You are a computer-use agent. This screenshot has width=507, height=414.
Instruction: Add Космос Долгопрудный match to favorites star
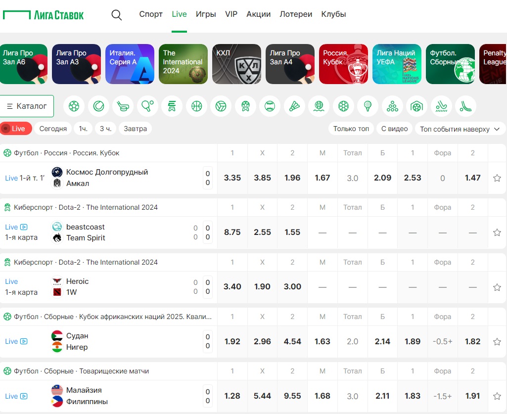497,178
